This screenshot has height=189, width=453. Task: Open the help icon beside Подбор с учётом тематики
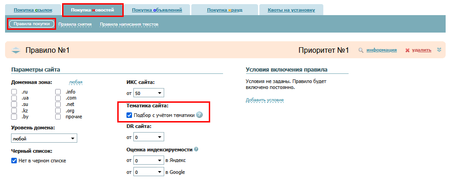(x=199, y=115)
